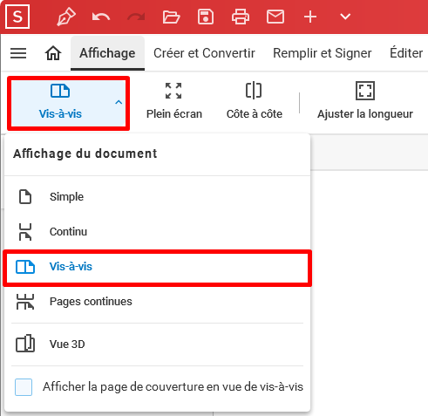Click the Ajuster la longueur button

(x=365, y=101)
